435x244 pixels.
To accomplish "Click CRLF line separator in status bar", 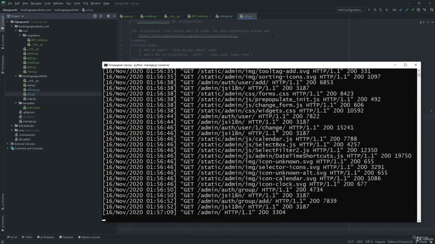I will 360,242.
